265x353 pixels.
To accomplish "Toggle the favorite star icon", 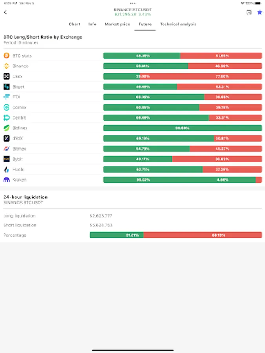I will (260, 12).
